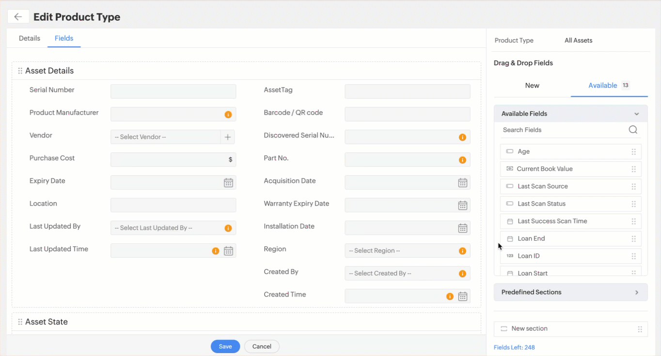The width and height of the screenshot is (661, 356).
Task: Click the back arrow button
Action: pyautogui.click(x=18, y=17)
